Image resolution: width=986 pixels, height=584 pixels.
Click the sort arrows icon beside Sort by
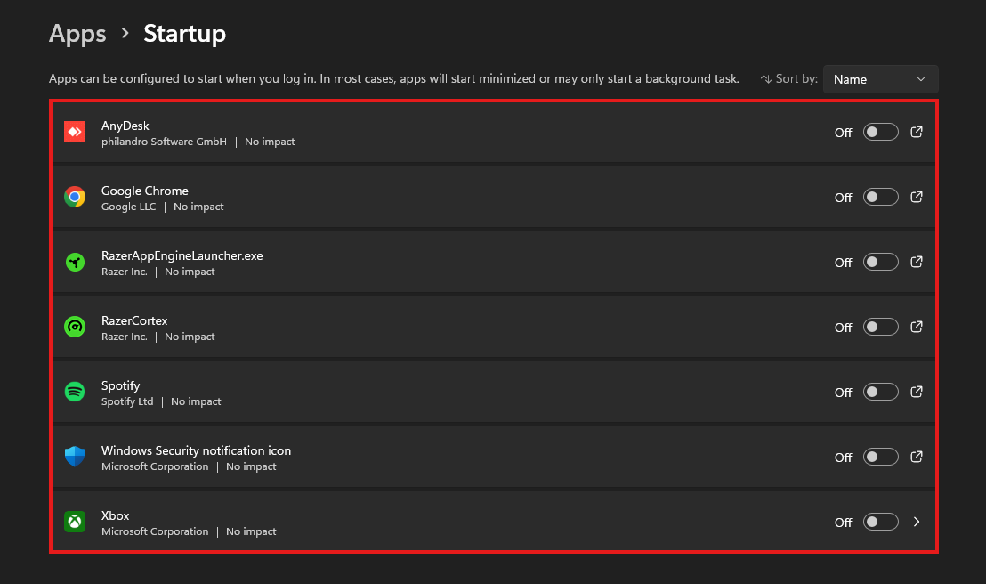(x=766, y=79)
